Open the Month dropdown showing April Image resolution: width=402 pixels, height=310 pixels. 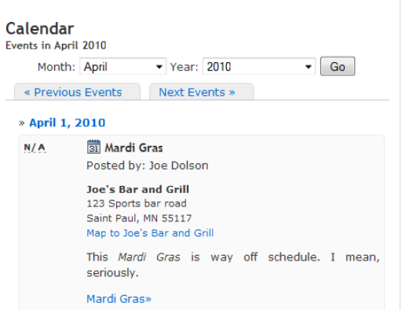123,67
